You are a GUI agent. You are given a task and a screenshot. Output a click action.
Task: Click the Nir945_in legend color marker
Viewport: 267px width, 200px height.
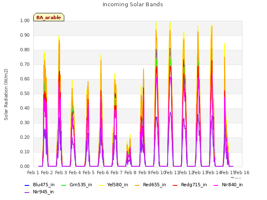[27, 192]
